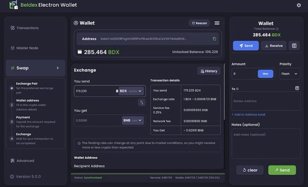Open exchange History
This screenshot has height=187, width=308.
pyautogui.click(x=209, y=71)
